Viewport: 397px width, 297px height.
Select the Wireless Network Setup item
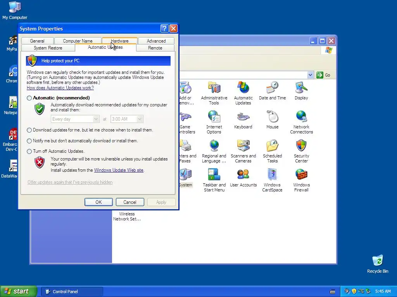(x=127, y=216)
